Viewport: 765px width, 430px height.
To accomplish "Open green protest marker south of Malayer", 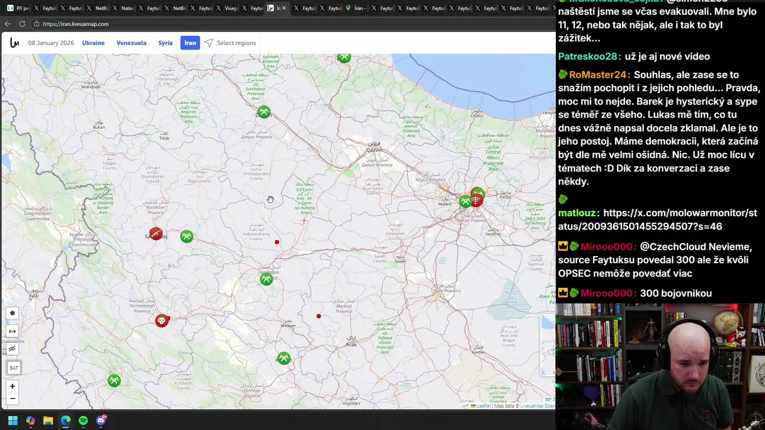I will 284,358.
